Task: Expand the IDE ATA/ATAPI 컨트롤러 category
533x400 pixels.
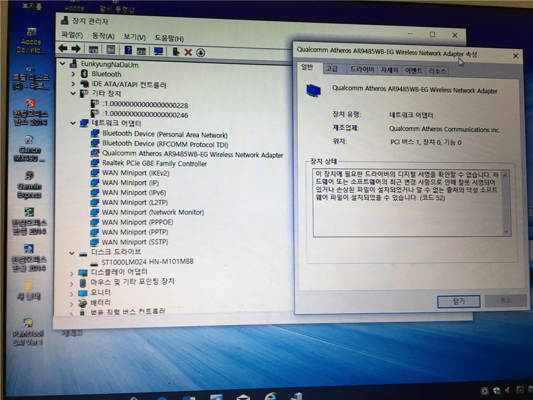Action: click(73, 84)
